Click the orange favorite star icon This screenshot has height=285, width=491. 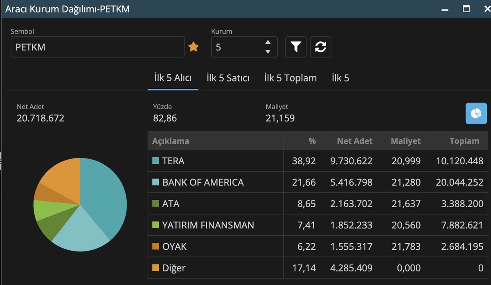(193, 47)
